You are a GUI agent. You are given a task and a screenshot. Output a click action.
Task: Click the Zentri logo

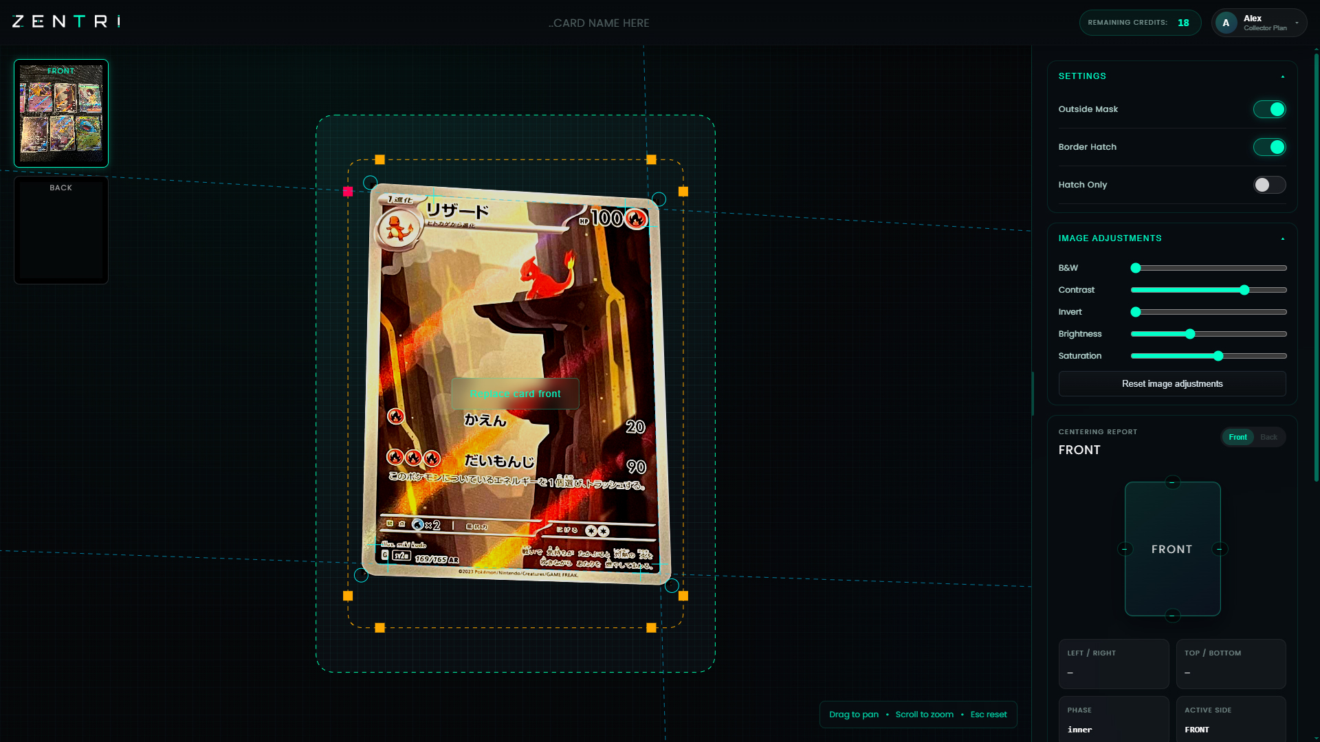coord(66,22)
